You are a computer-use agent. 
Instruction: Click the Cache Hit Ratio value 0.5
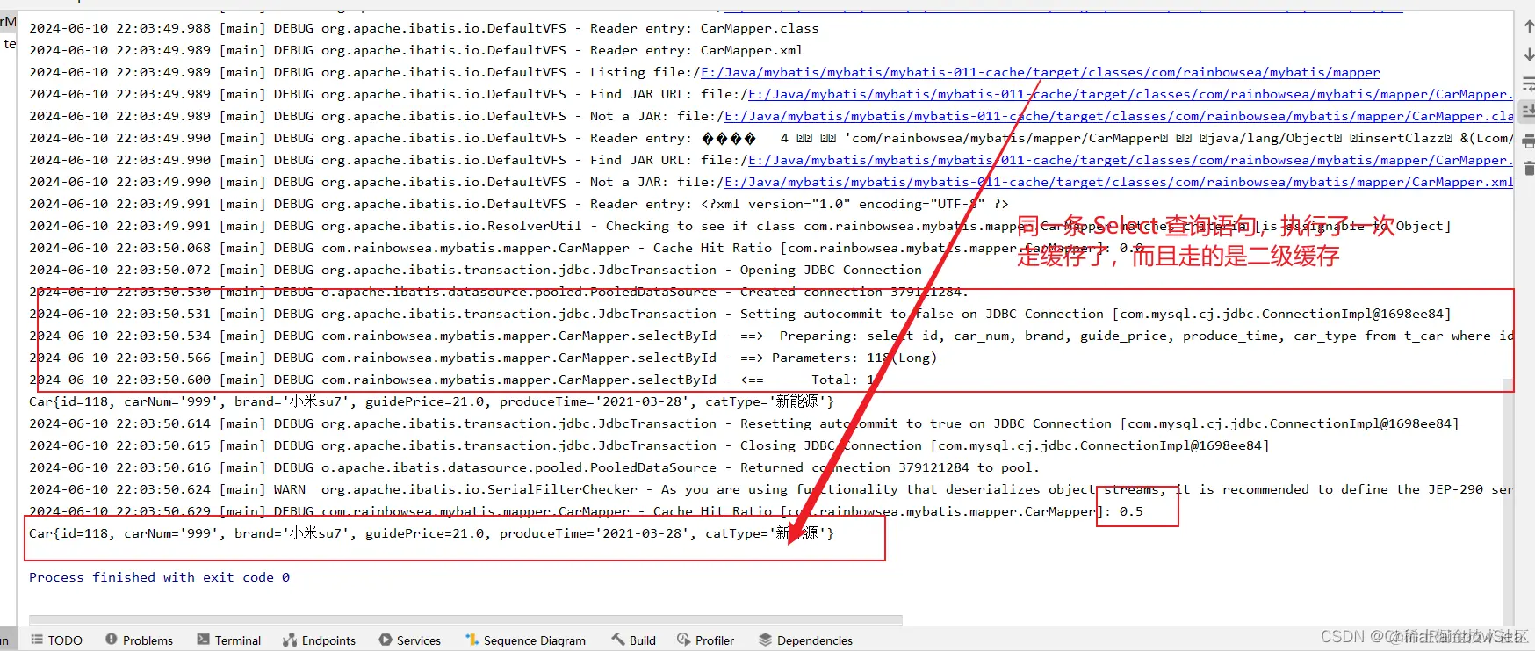tap(1131, 511)
